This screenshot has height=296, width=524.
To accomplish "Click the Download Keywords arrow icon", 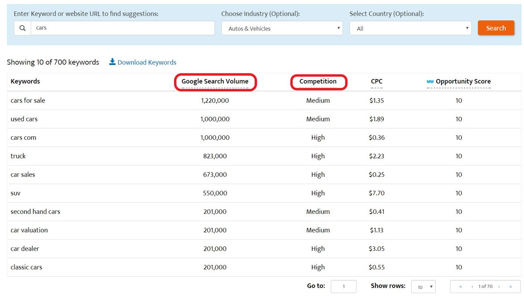I will click(x=112, y=62).
